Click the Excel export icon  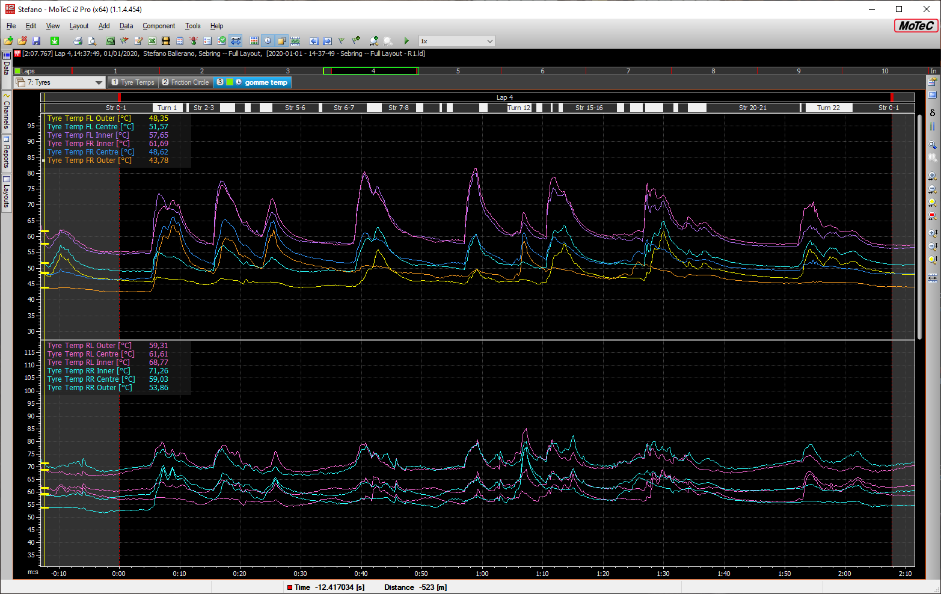coord(152,41)
